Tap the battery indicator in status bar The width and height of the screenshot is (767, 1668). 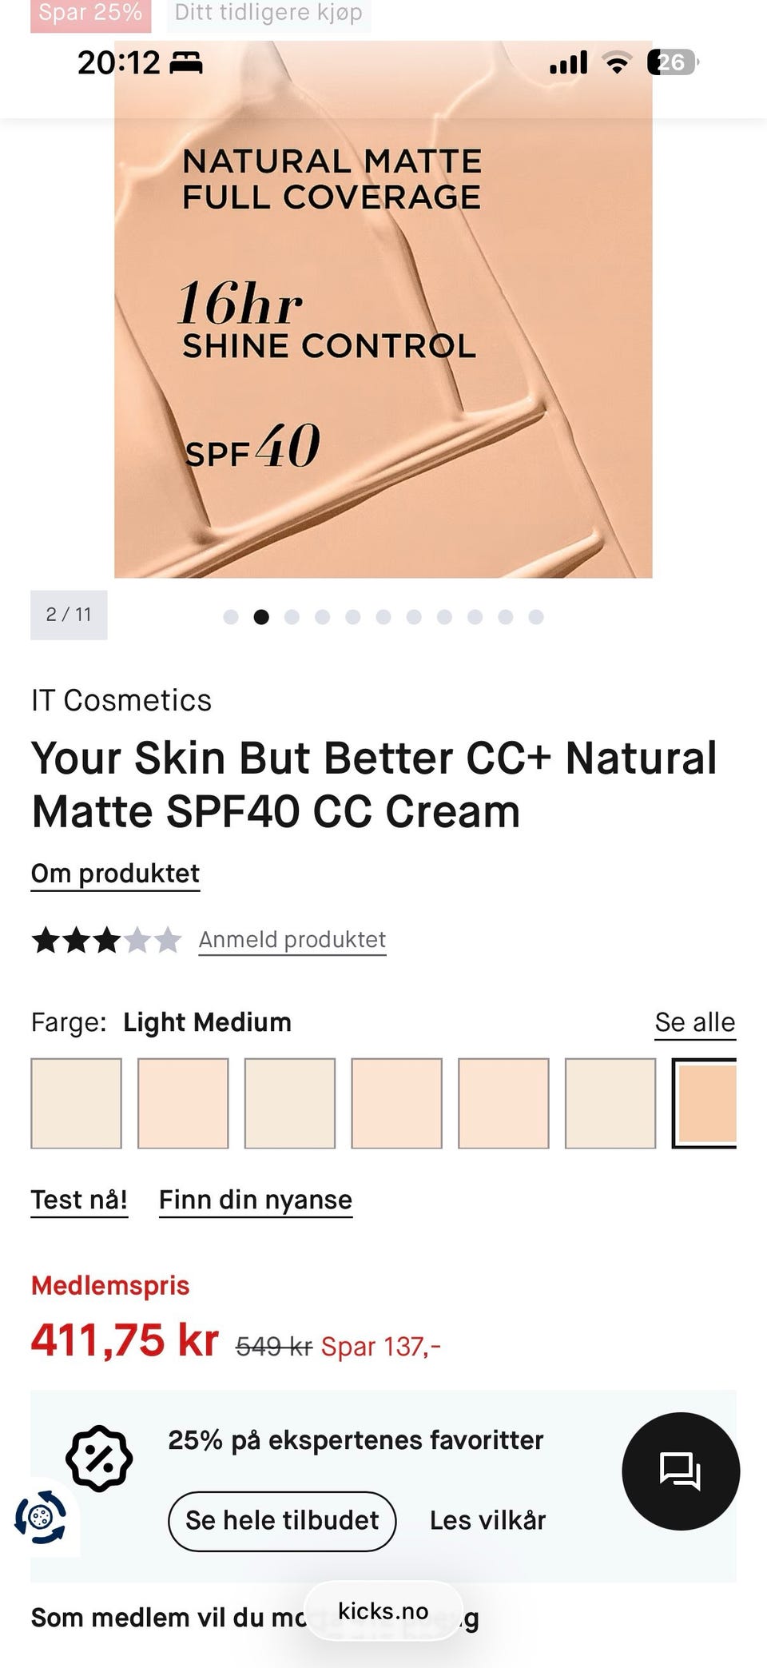[x=672, y=62]
